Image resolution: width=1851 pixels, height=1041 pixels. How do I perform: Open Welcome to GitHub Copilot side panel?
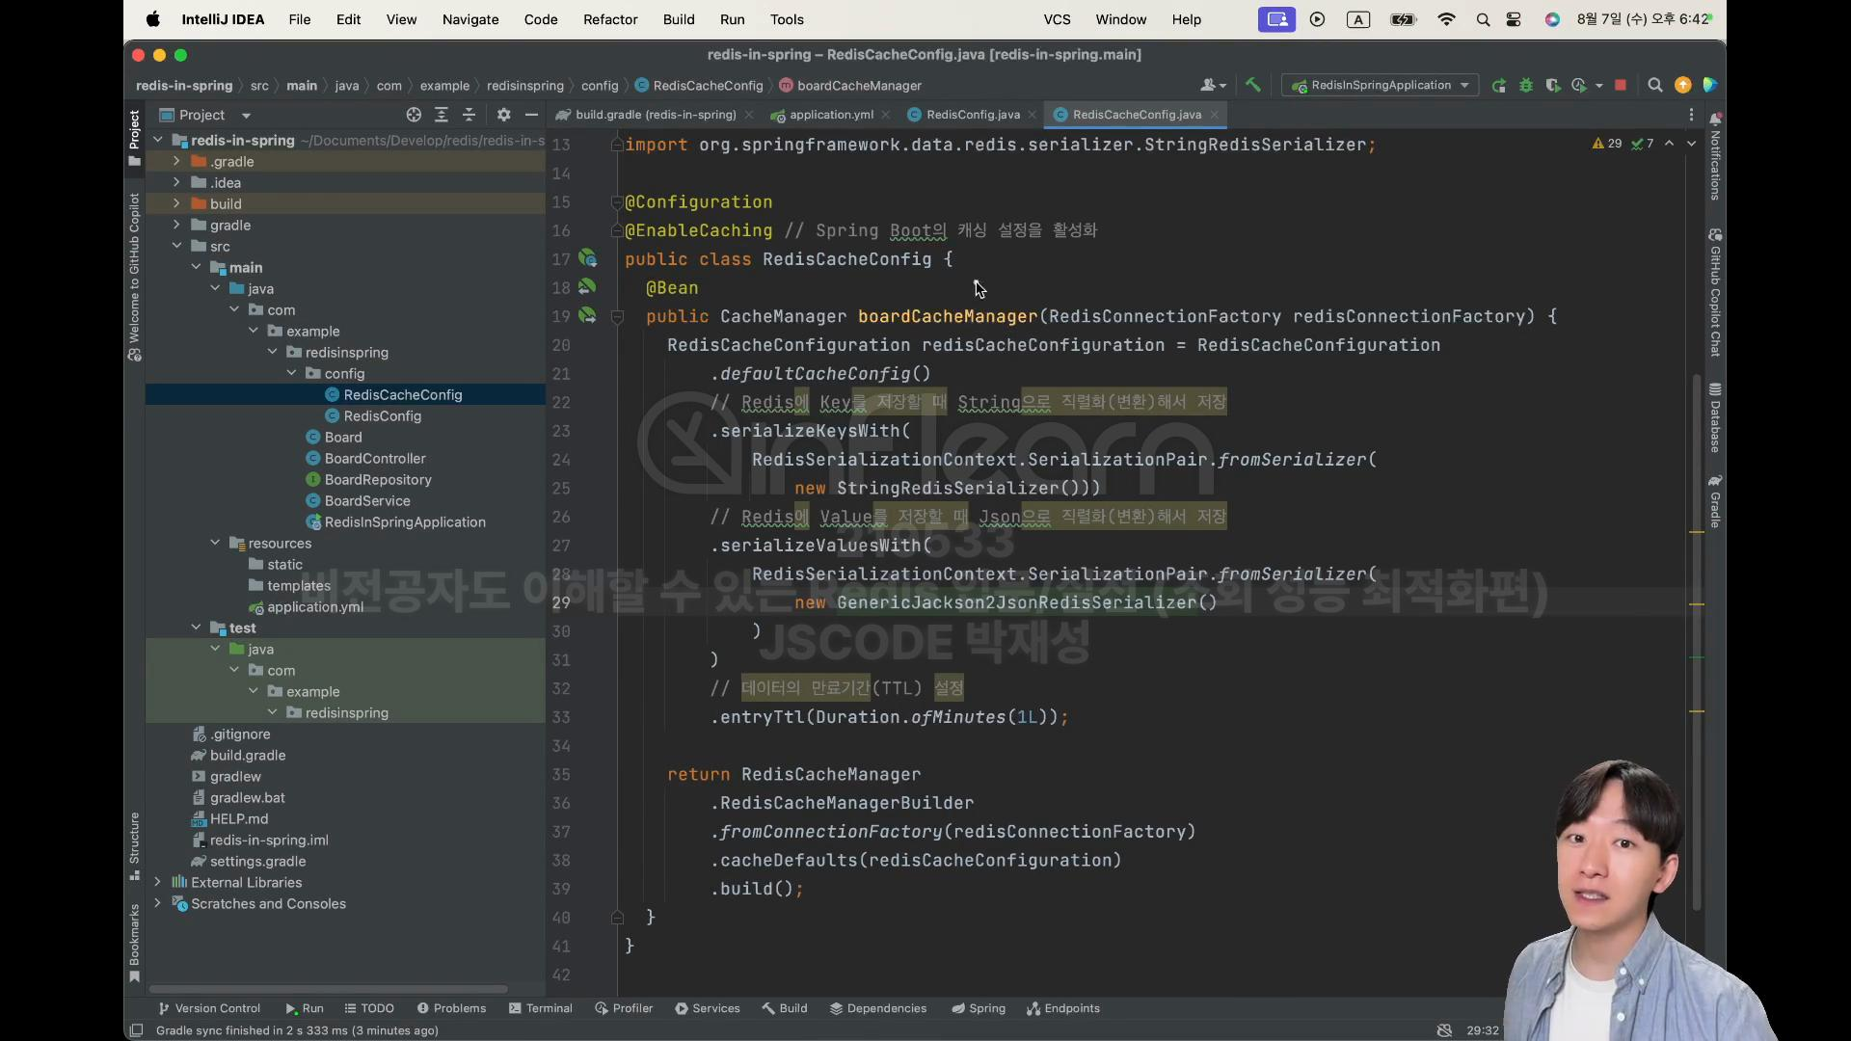tap(134, 277)
